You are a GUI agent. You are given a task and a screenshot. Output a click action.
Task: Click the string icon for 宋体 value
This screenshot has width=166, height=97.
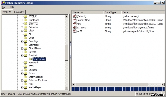pyautogui.click(x=74, y=31)
